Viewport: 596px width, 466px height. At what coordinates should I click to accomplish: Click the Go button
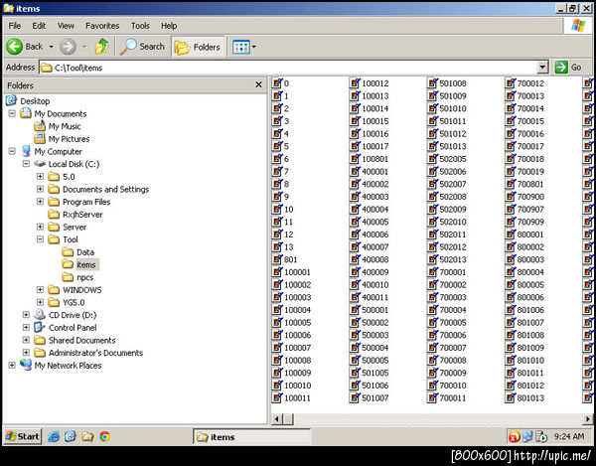pyautogui.click(x=568, y=68)
